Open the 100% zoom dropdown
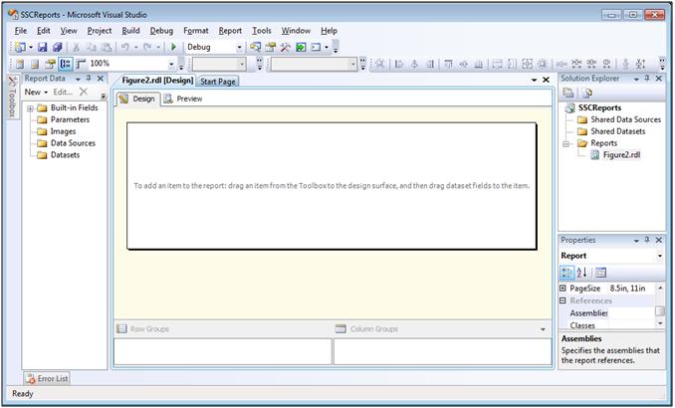The height and width of the screenshot is (408, 675). coord(171,64)
